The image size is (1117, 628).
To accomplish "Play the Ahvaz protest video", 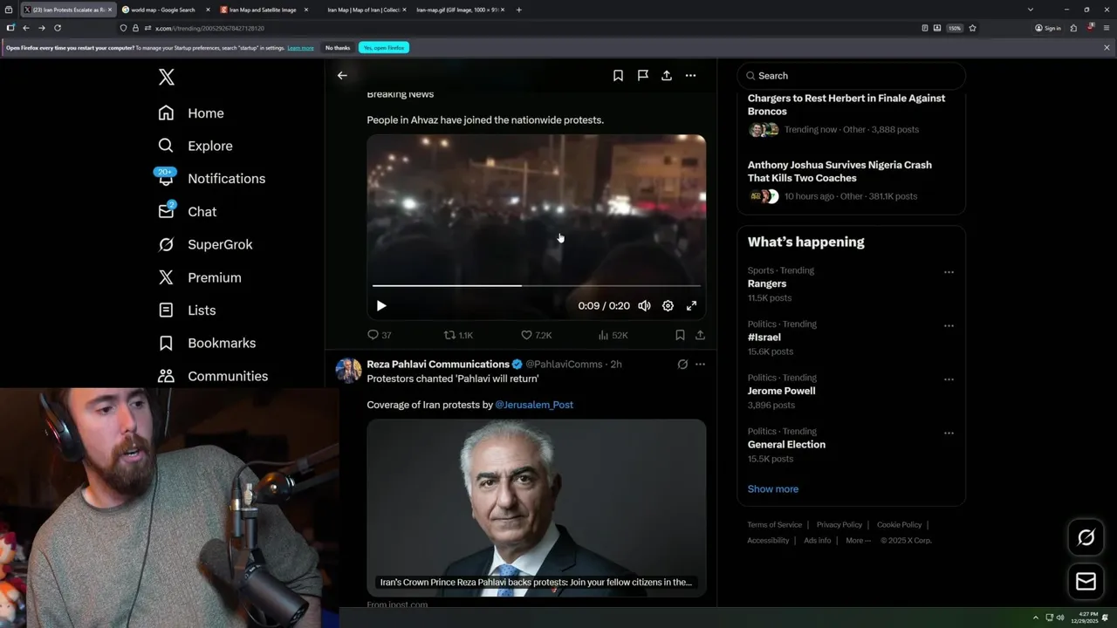I will tap(381, 306).
